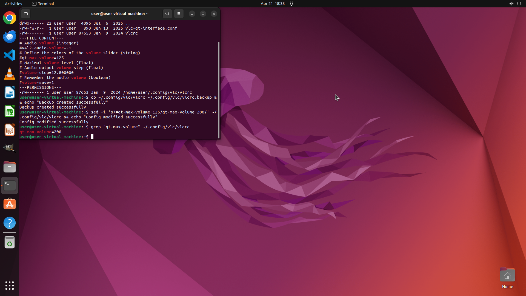Launch LibreOffice Calc from the dock
The image size is (526, 296).
point(10,111)
